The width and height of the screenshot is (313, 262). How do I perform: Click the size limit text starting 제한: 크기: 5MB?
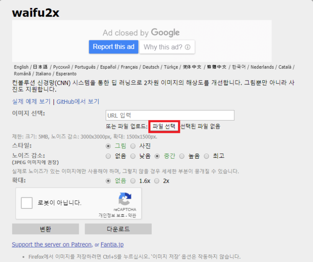tap(85, 137)
